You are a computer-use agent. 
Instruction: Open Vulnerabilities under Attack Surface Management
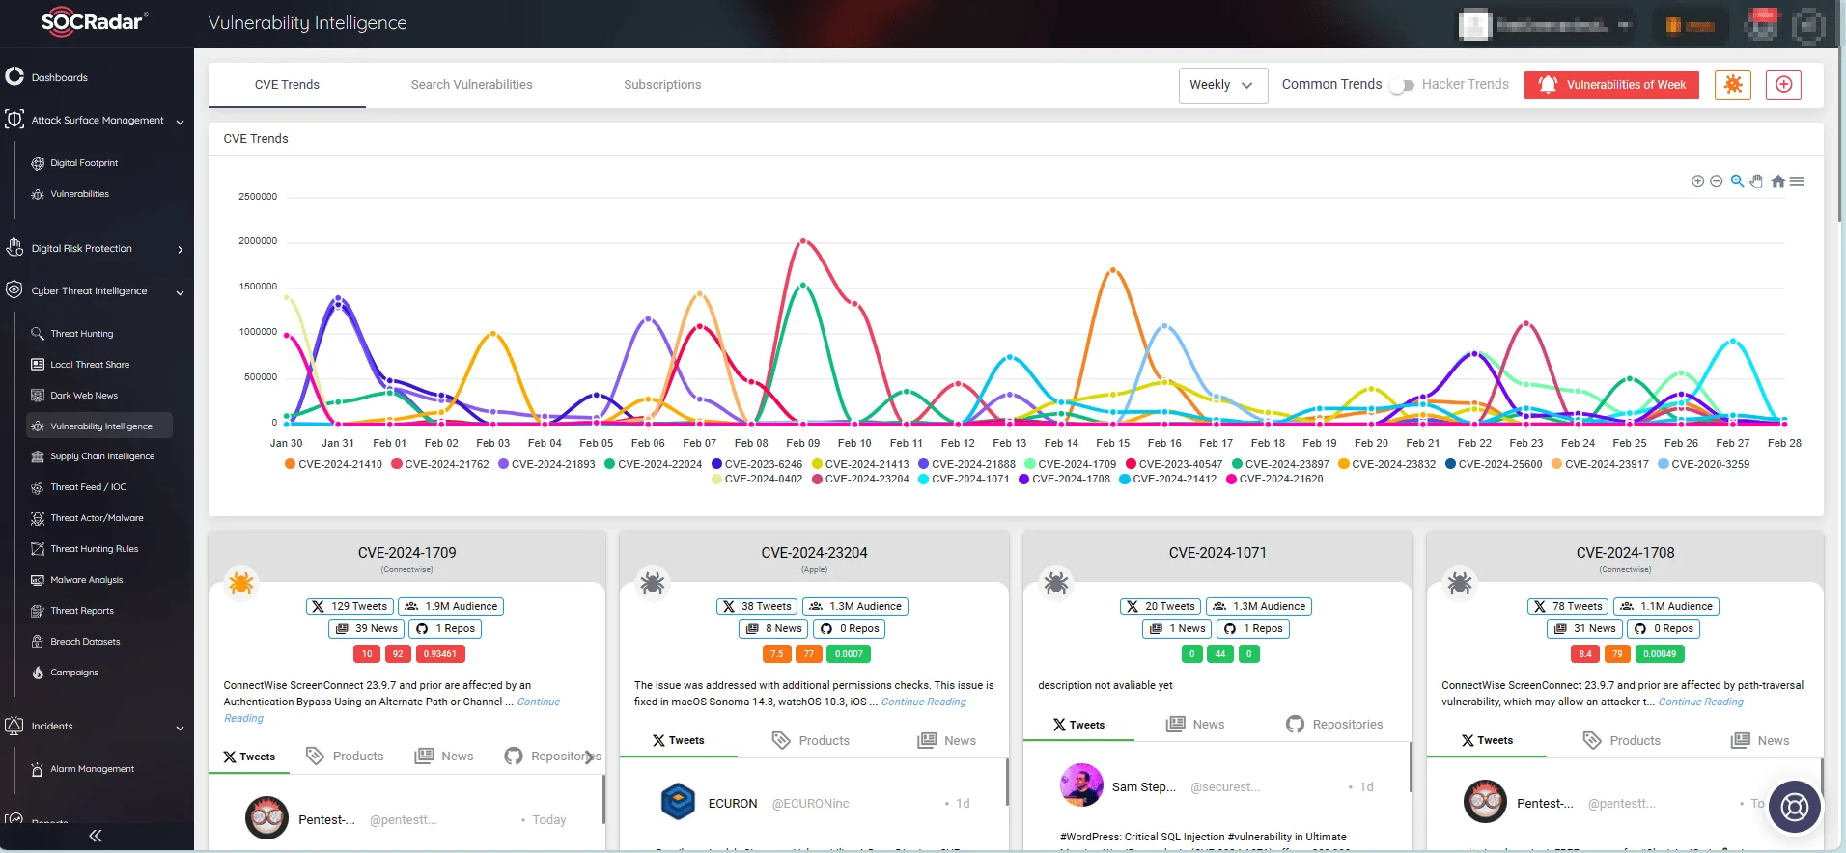79,194
